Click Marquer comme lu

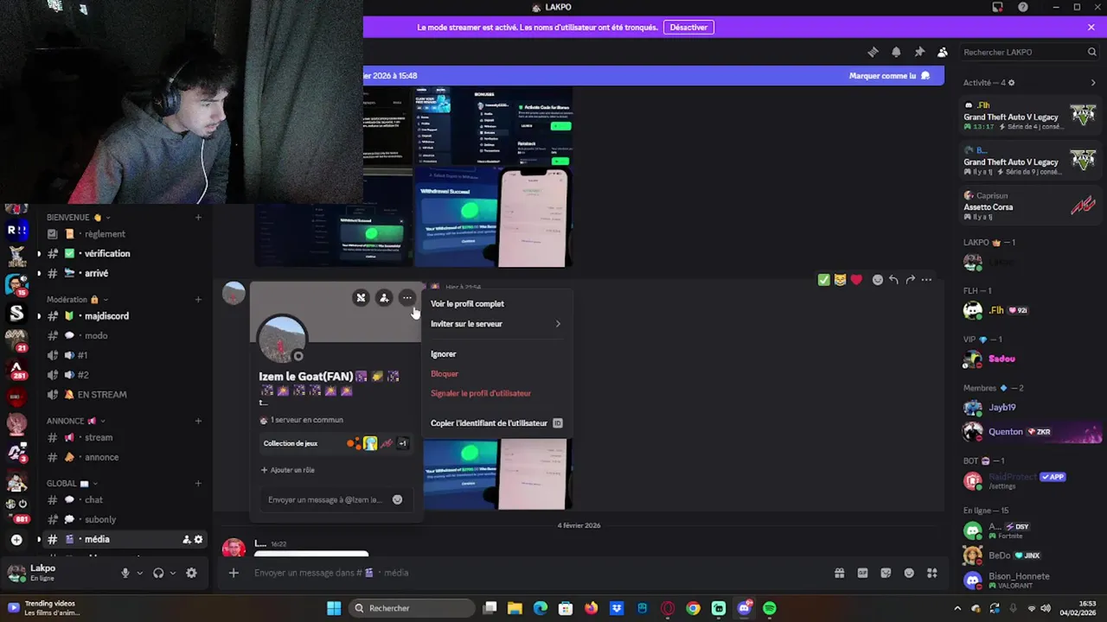point(890,75)
